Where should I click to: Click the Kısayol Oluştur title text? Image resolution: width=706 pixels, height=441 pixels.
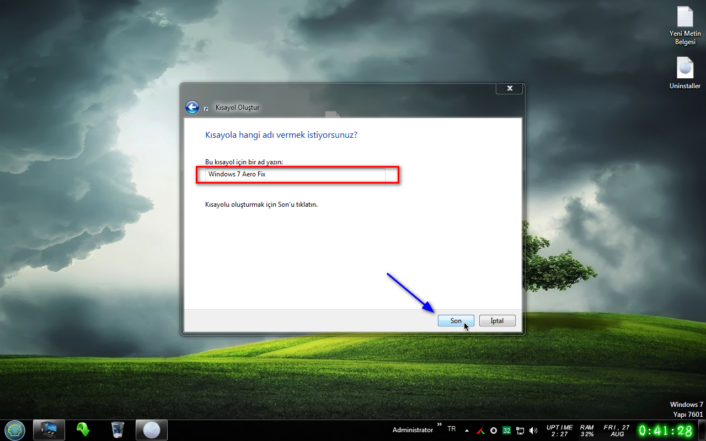tap(237, 107)
